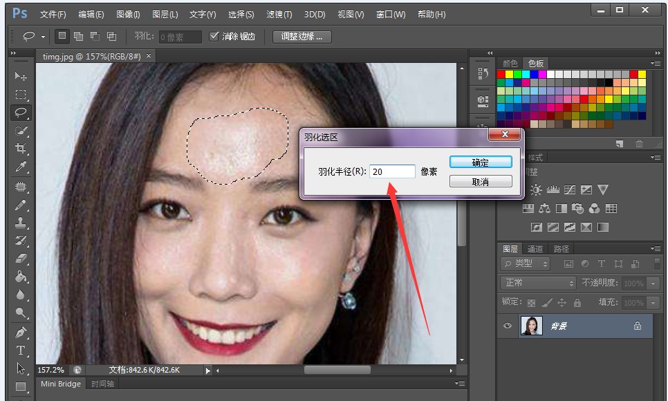668x401 pixels.
Task: Pick the black swatch in 色板
Action: (609, 83)
